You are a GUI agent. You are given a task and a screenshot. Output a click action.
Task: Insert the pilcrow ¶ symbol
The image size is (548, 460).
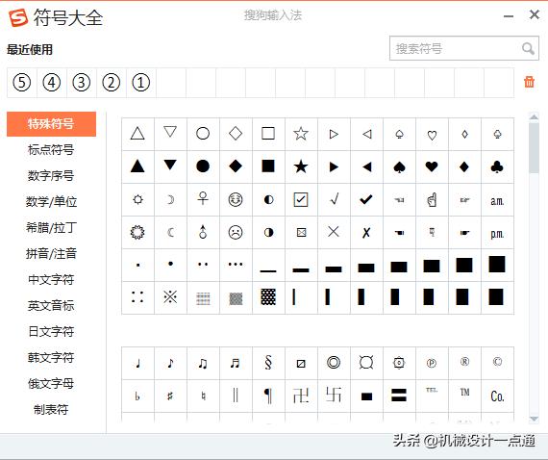(x=268, y=396)
